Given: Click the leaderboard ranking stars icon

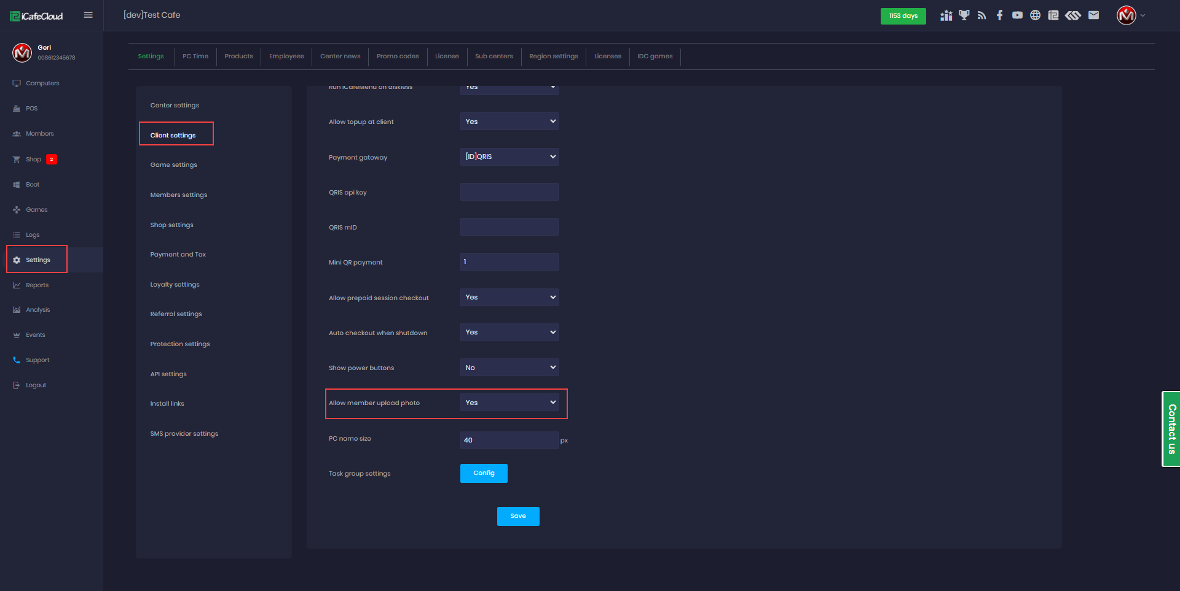Looking at the screenshot, I should point(946,15).
